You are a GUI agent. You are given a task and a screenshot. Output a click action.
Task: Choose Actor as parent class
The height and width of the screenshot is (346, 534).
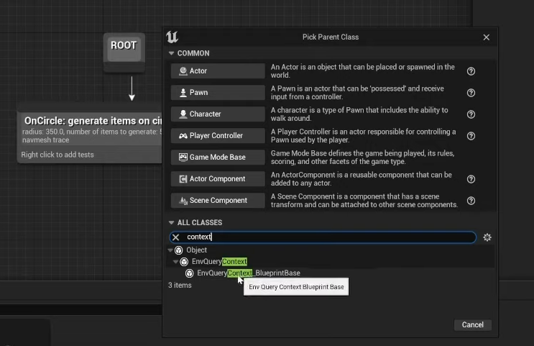tap(218, 71)
